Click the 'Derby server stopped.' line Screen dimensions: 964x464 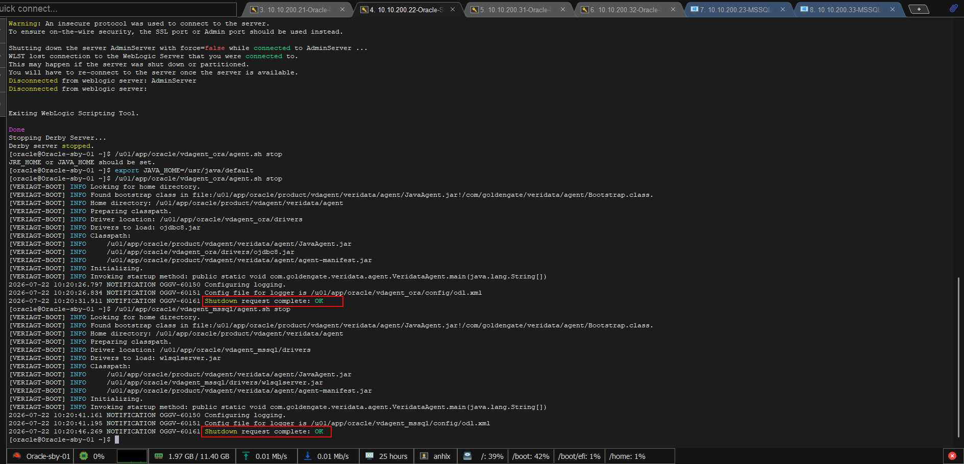52,146
